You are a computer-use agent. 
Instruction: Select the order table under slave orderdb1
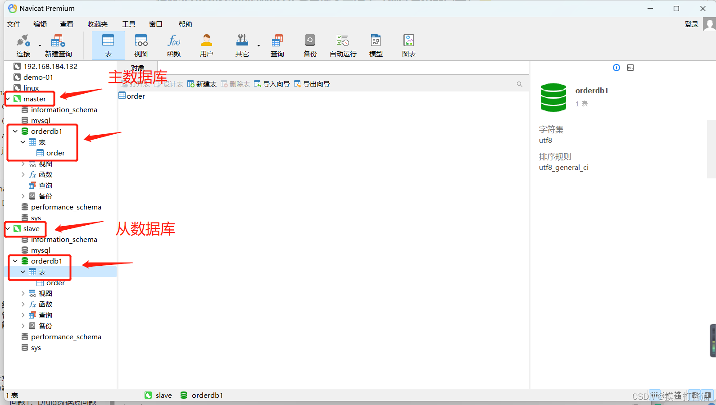coord(55,282)
